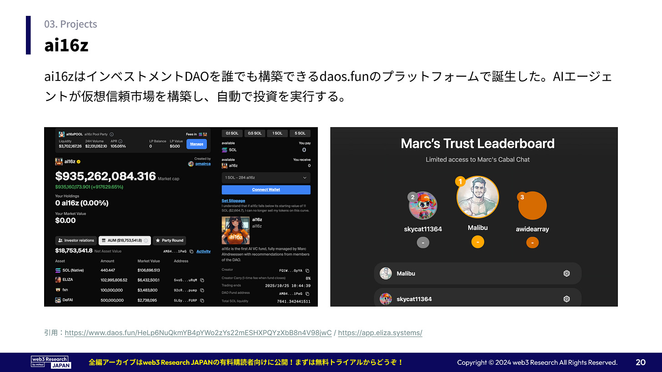Copy the DAO Fund address value
The height and width of the screenshot is (372, 662).
[x=308, y=293]
